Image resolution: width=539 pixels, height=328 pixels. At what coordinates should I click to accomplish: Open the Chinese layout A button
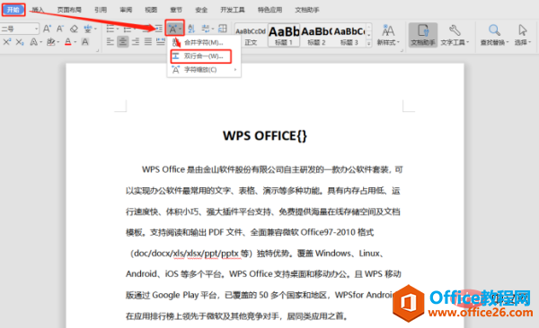point(174,29)
